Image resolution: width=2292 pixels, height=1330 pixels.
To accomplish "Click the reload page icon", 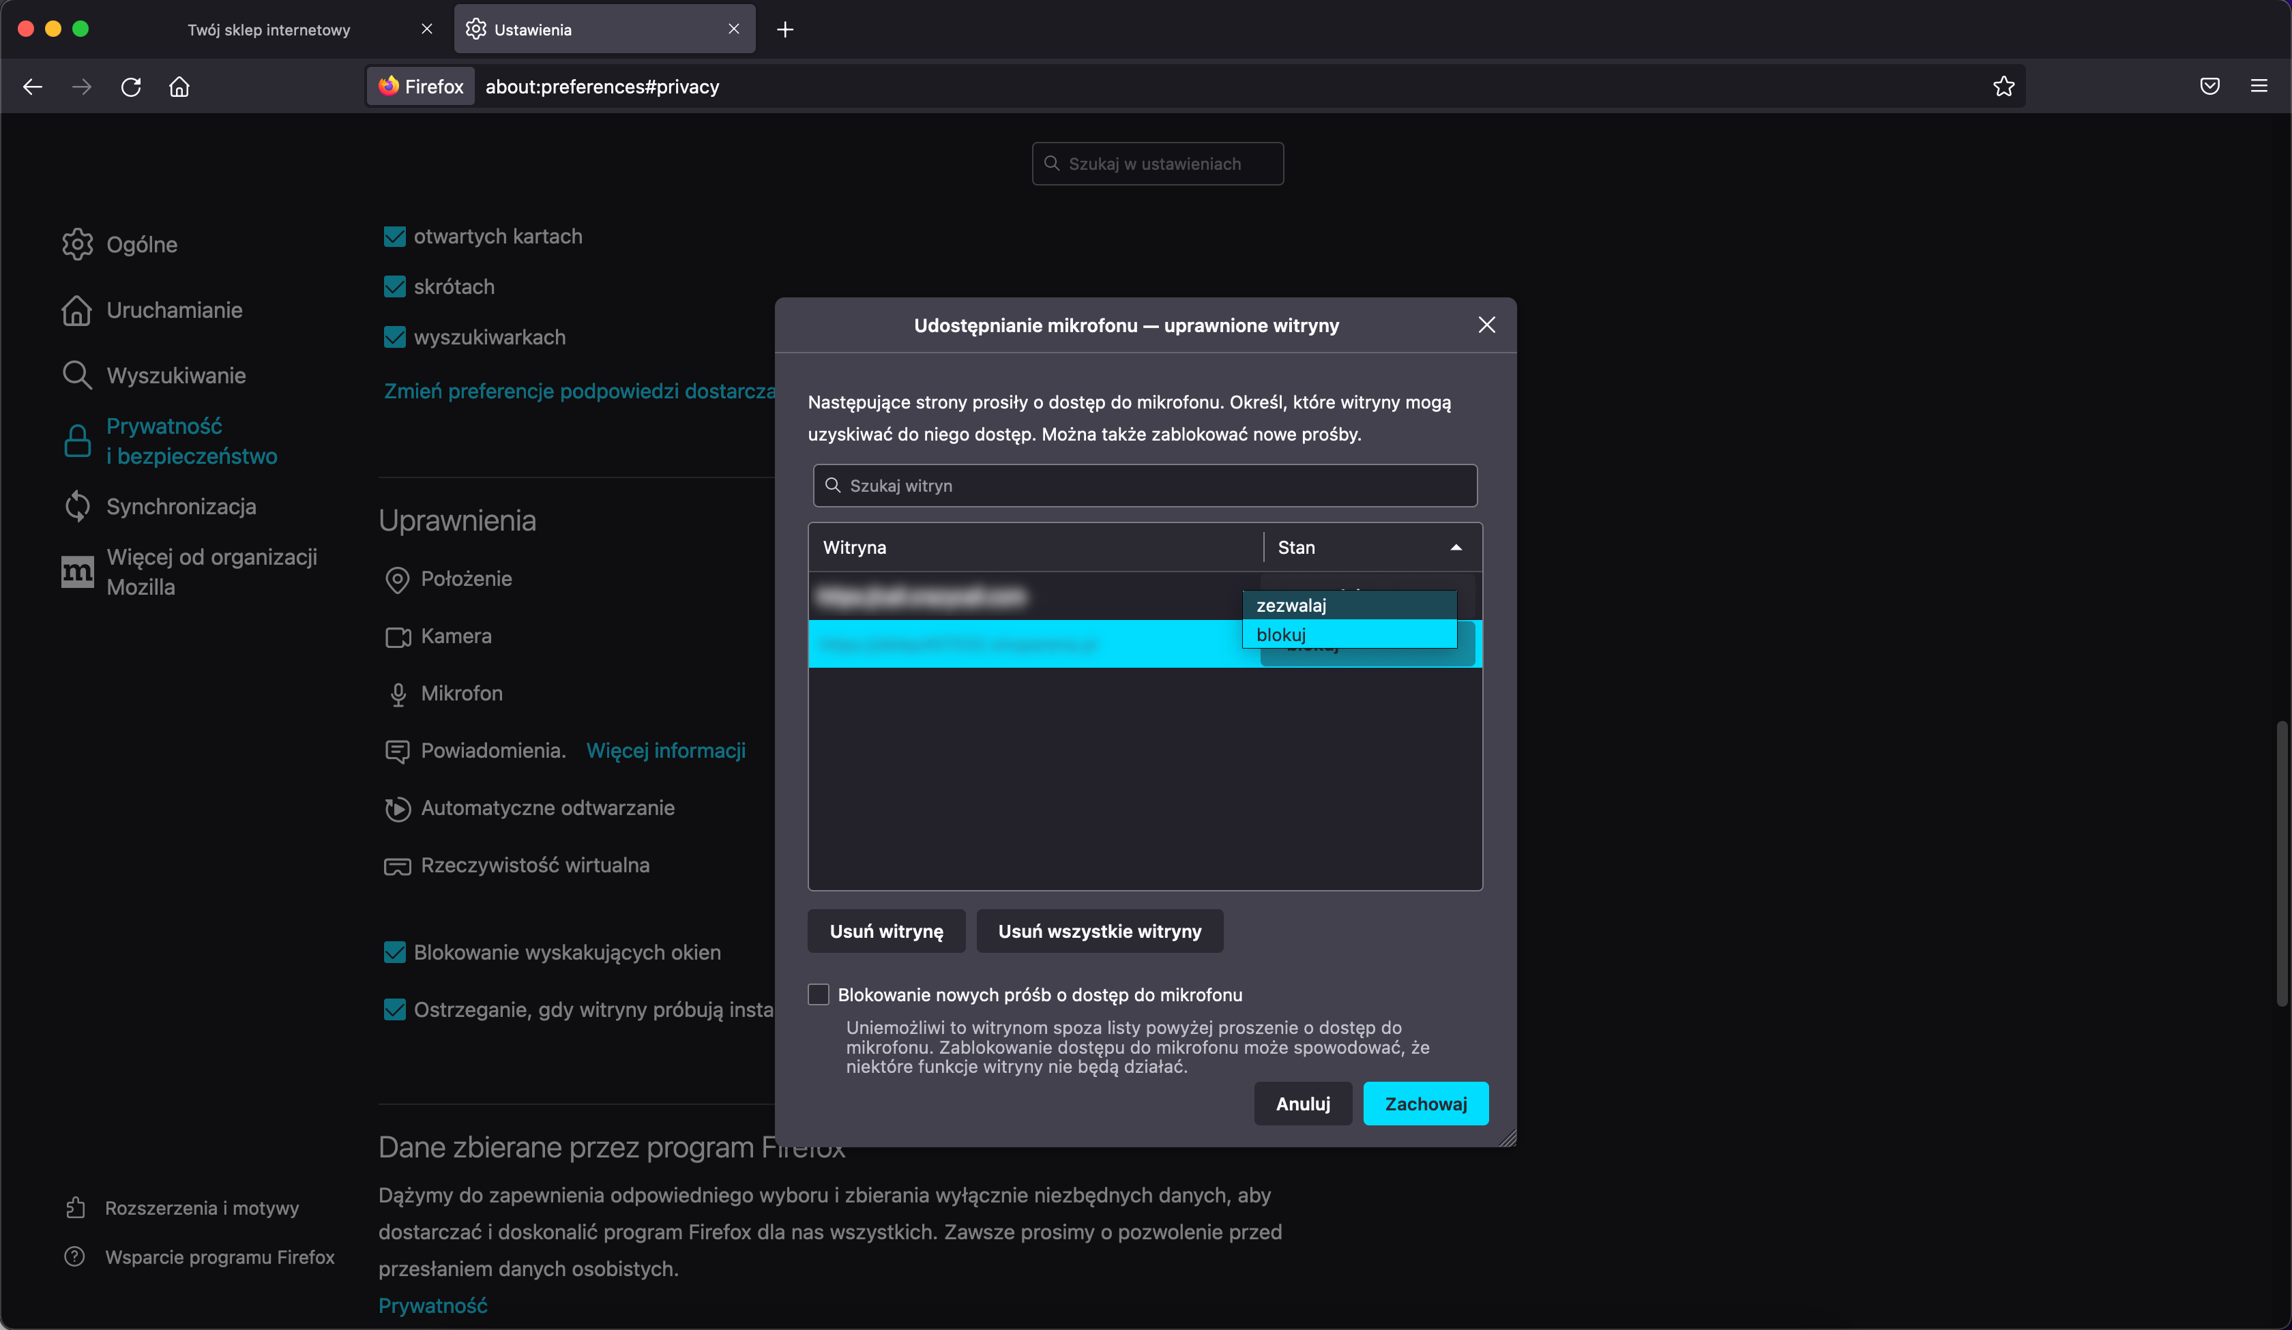I will coord(131,87).
